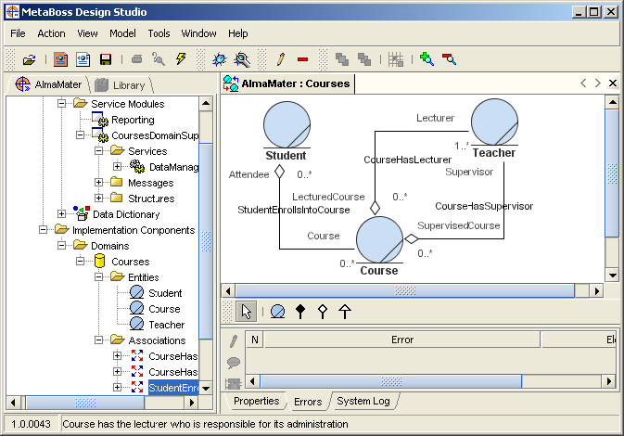The height and width of the screenshot is (436, 624).
Task: Click the N column header
Action: pos(255,340)
